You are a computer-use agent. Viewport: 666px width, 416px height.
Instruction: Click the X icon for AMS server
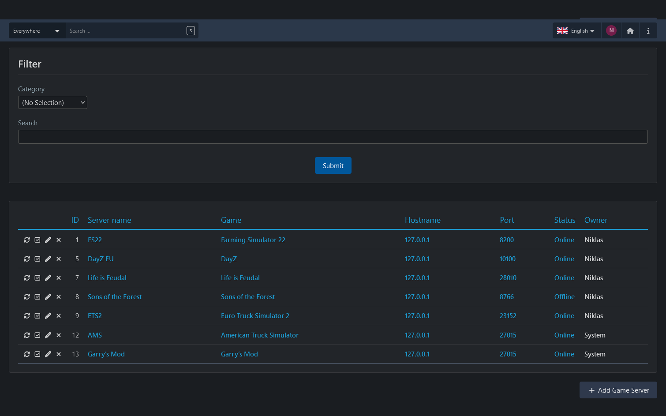pos(59,335)
